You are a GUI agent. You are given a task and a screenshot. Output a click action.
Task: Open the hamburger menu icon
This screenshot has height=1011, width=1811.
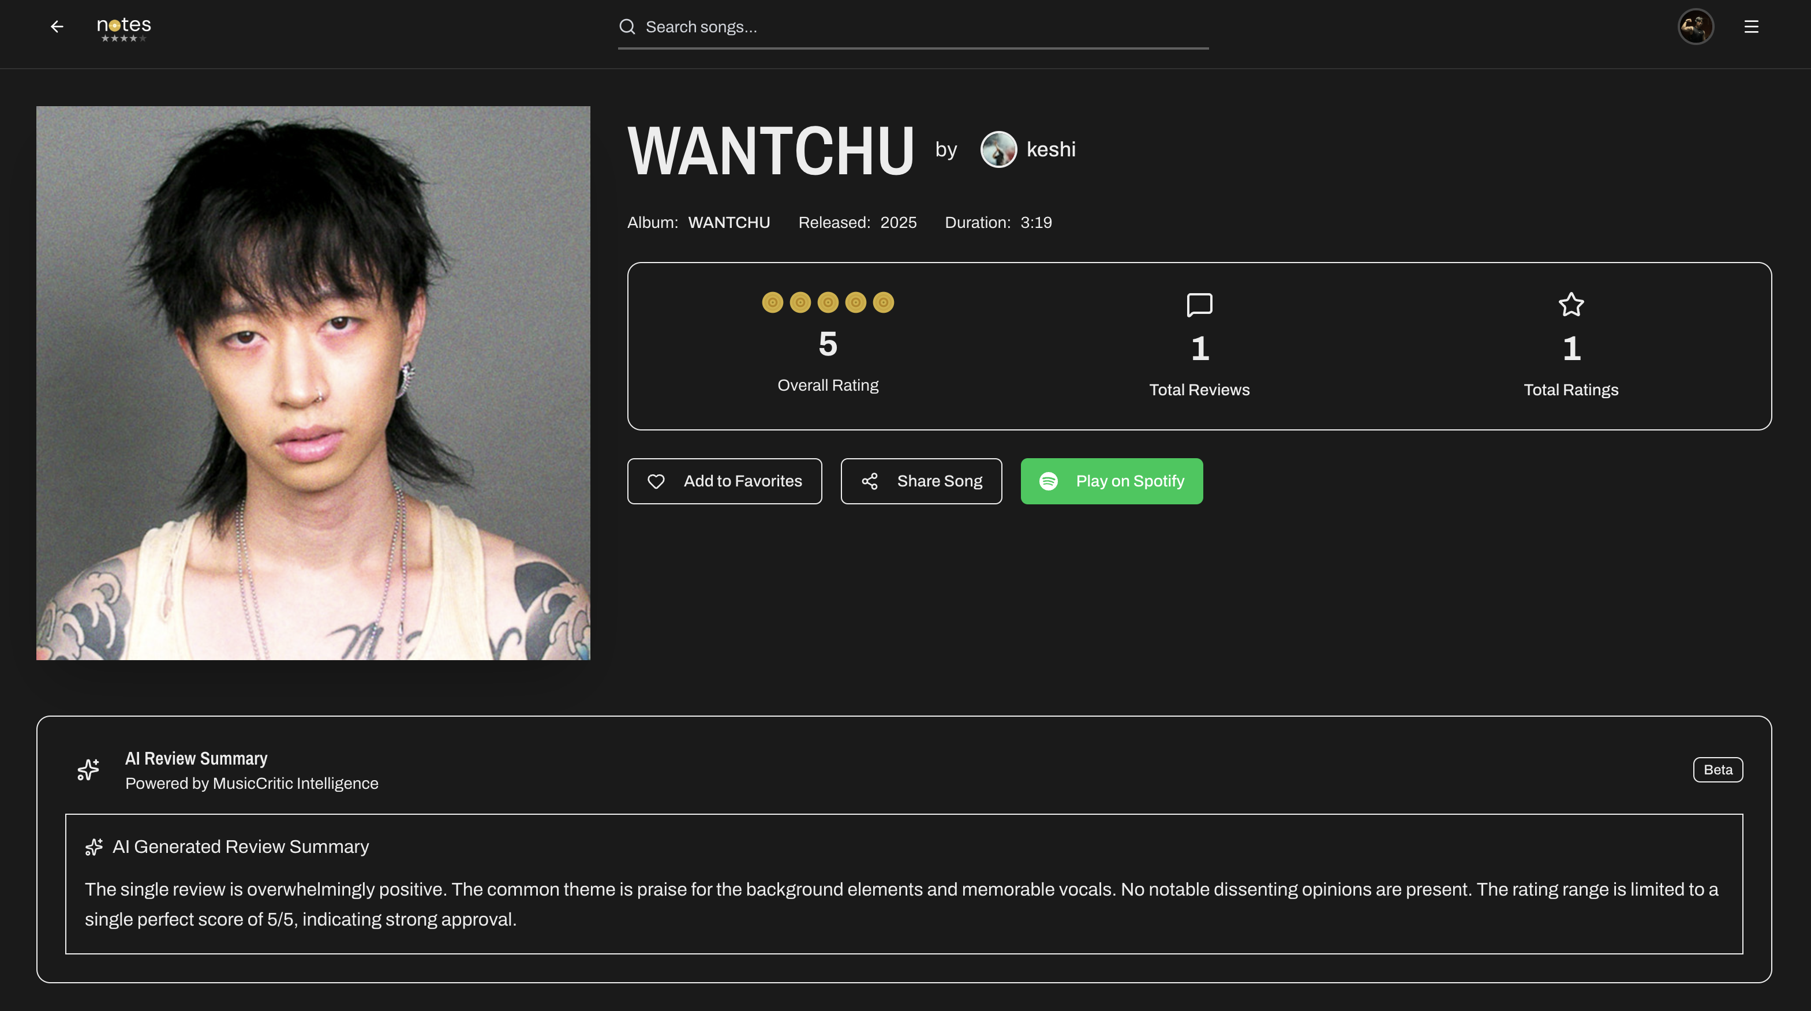click(1751, 27)
